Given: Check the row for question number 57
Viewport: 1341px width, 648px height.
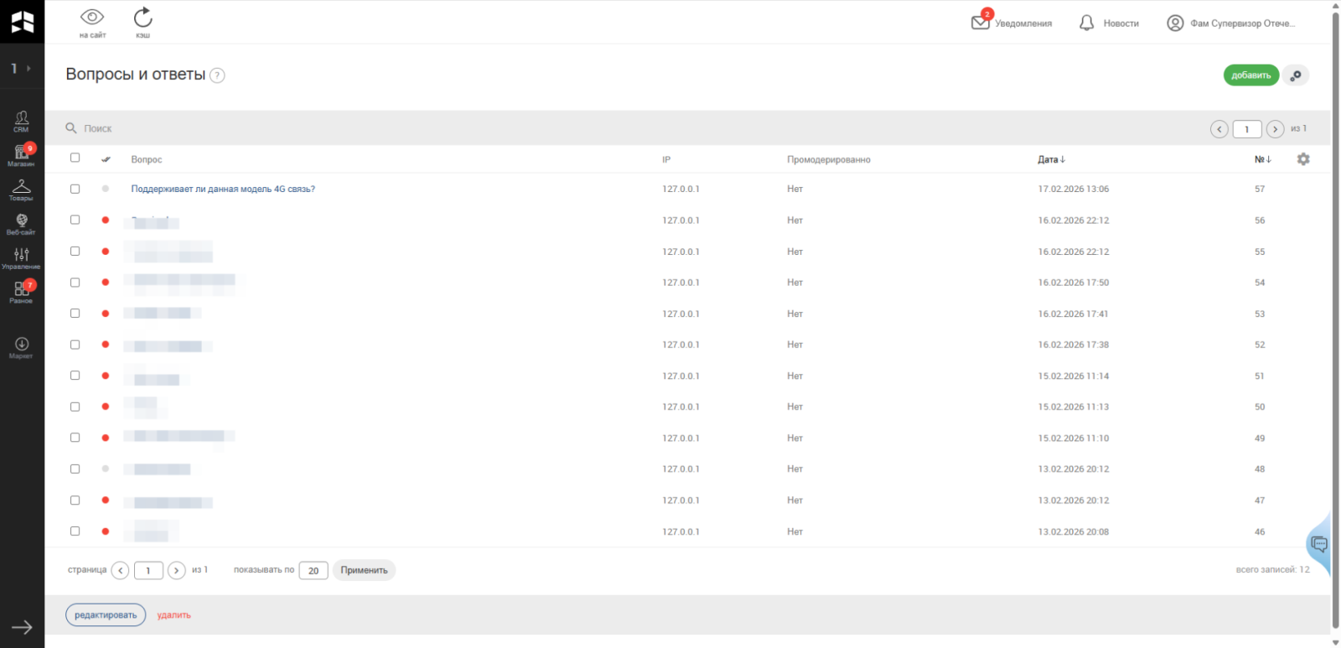Looking at the screenshot, I should pyautogui.click(x=75, y=189).
